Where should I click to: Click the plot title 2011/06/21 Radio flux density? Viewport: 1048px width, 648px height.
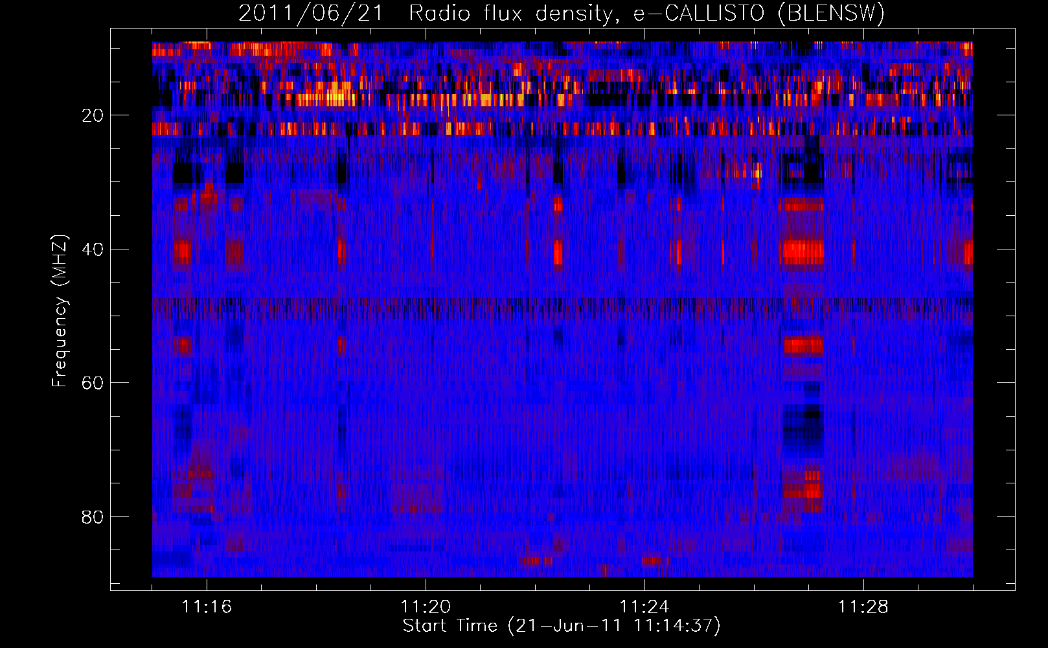(x=562, y=13)
